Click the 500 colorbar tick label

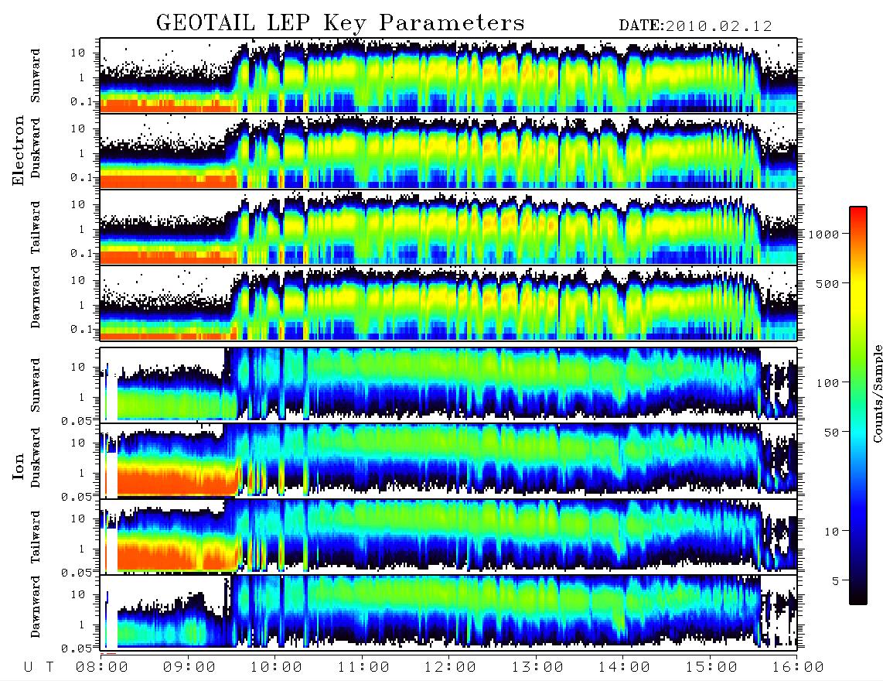coord(827,283)
